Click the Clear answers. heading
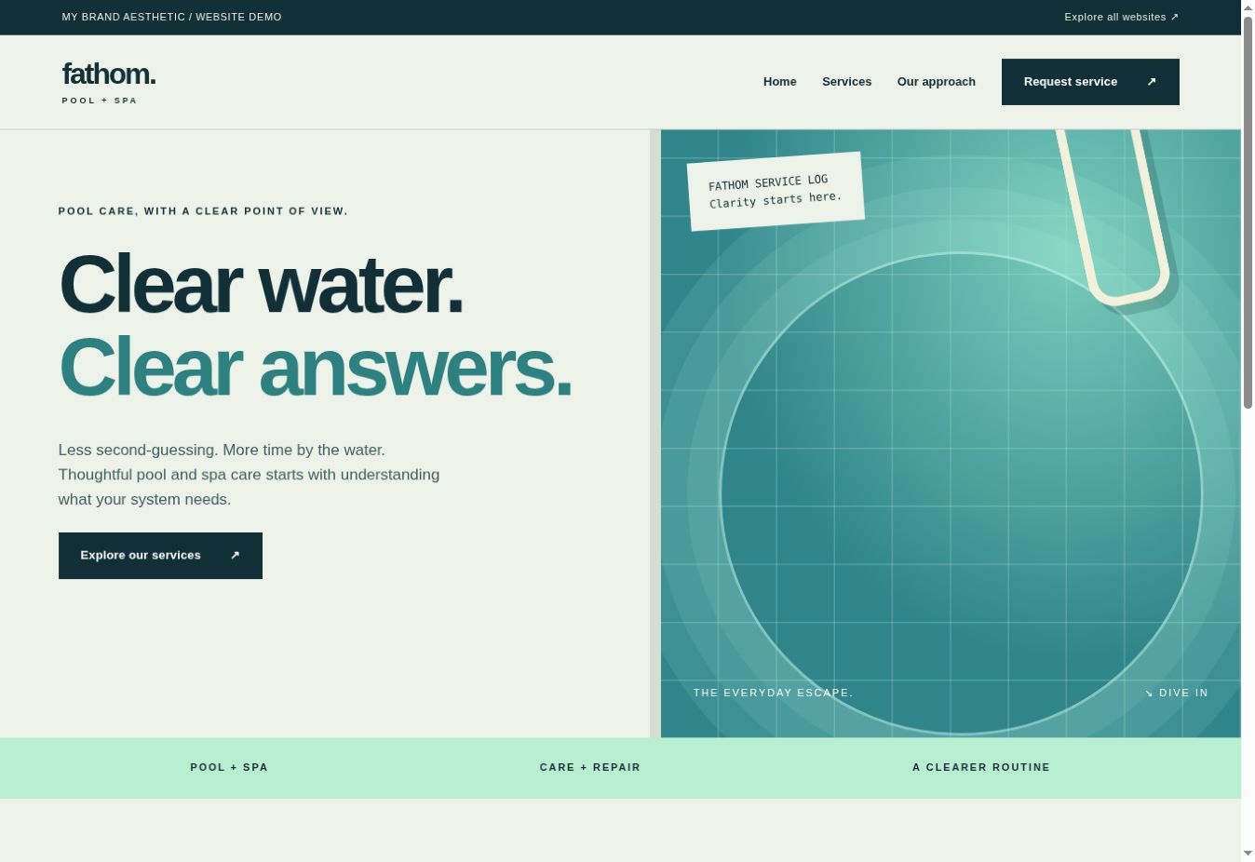The image size is (1255, 862). pos(315,368)
